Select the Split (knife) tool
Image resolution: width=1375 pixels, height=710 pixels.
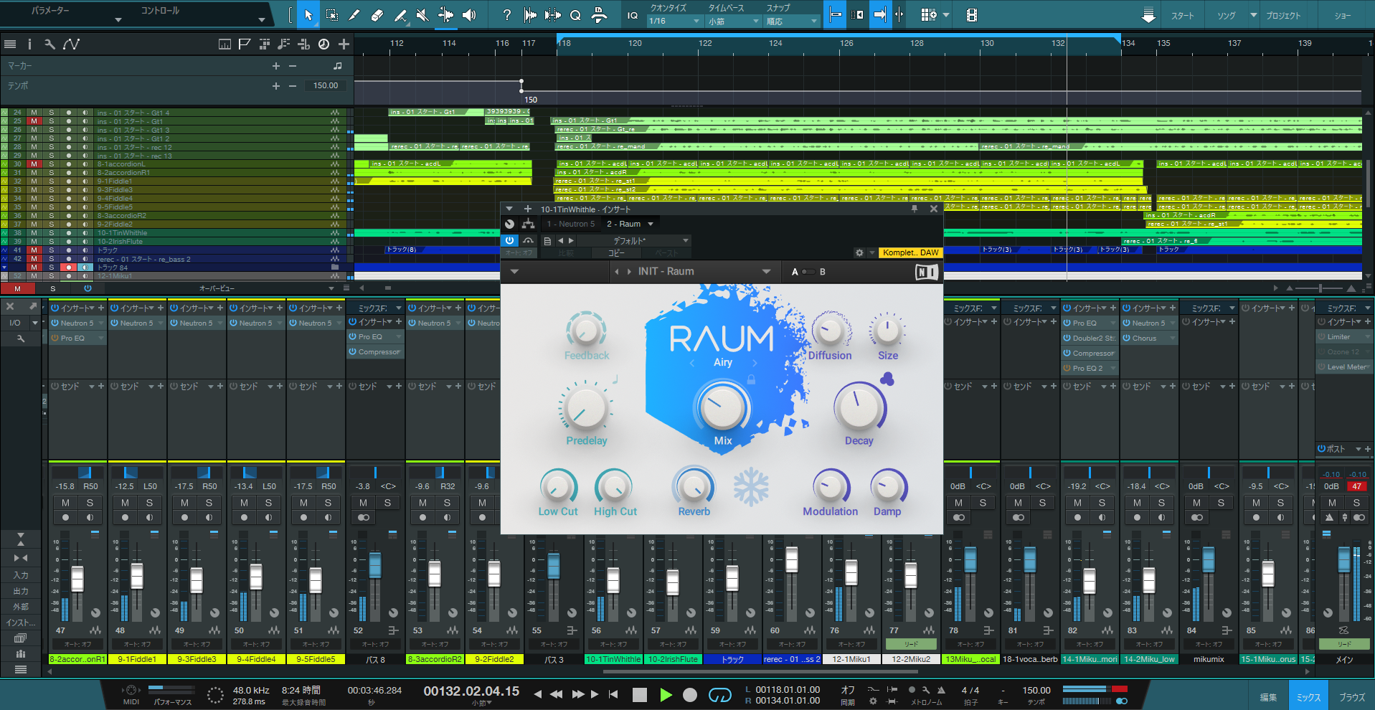(354, 15)
